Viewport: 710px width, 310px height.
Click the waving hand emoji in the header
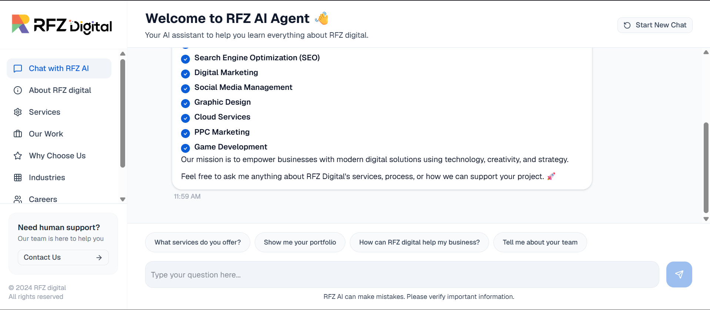pyautogui.click(x=322, y=18)
